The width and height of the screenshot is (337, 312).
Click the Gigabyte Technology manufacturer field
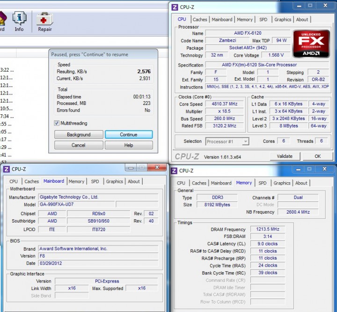(x=98, y=197)
